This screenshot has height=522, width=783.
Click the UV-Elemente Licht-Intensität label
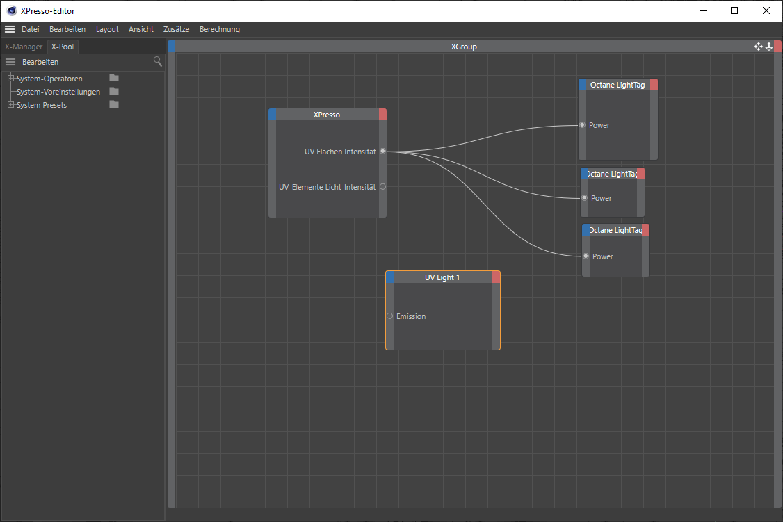[x=327, y=187]
